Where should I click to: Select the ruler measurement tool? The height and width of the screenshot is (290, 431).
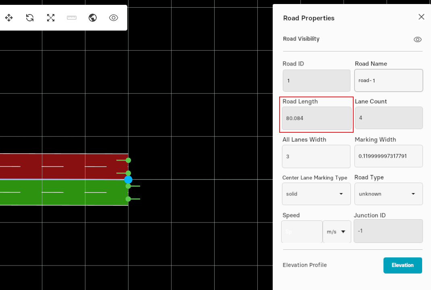point(72,18)
